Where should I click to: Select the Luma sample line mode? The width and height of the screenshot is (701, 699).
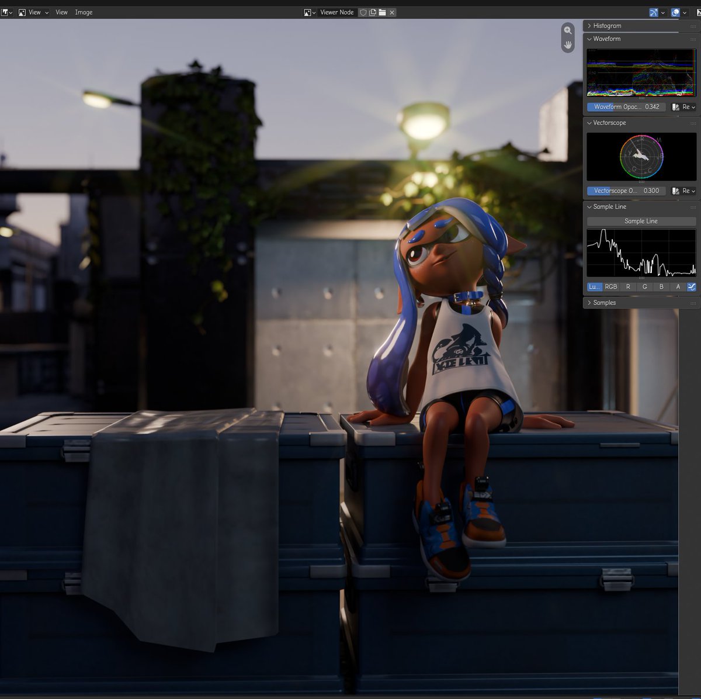[594, 287]
